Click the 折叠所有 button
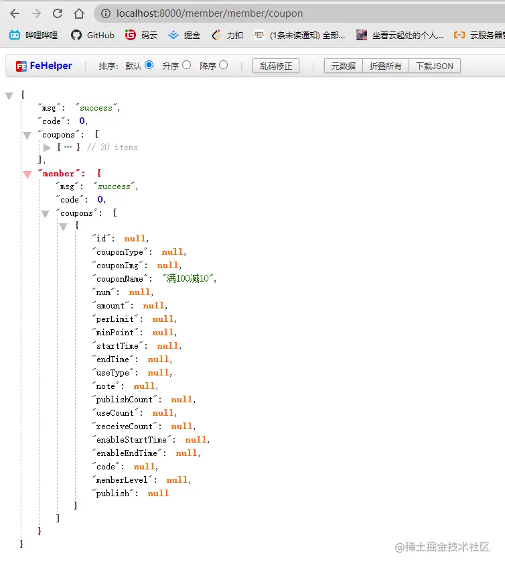The width and height of the screenshot is (505, 568). coord(386,66)
